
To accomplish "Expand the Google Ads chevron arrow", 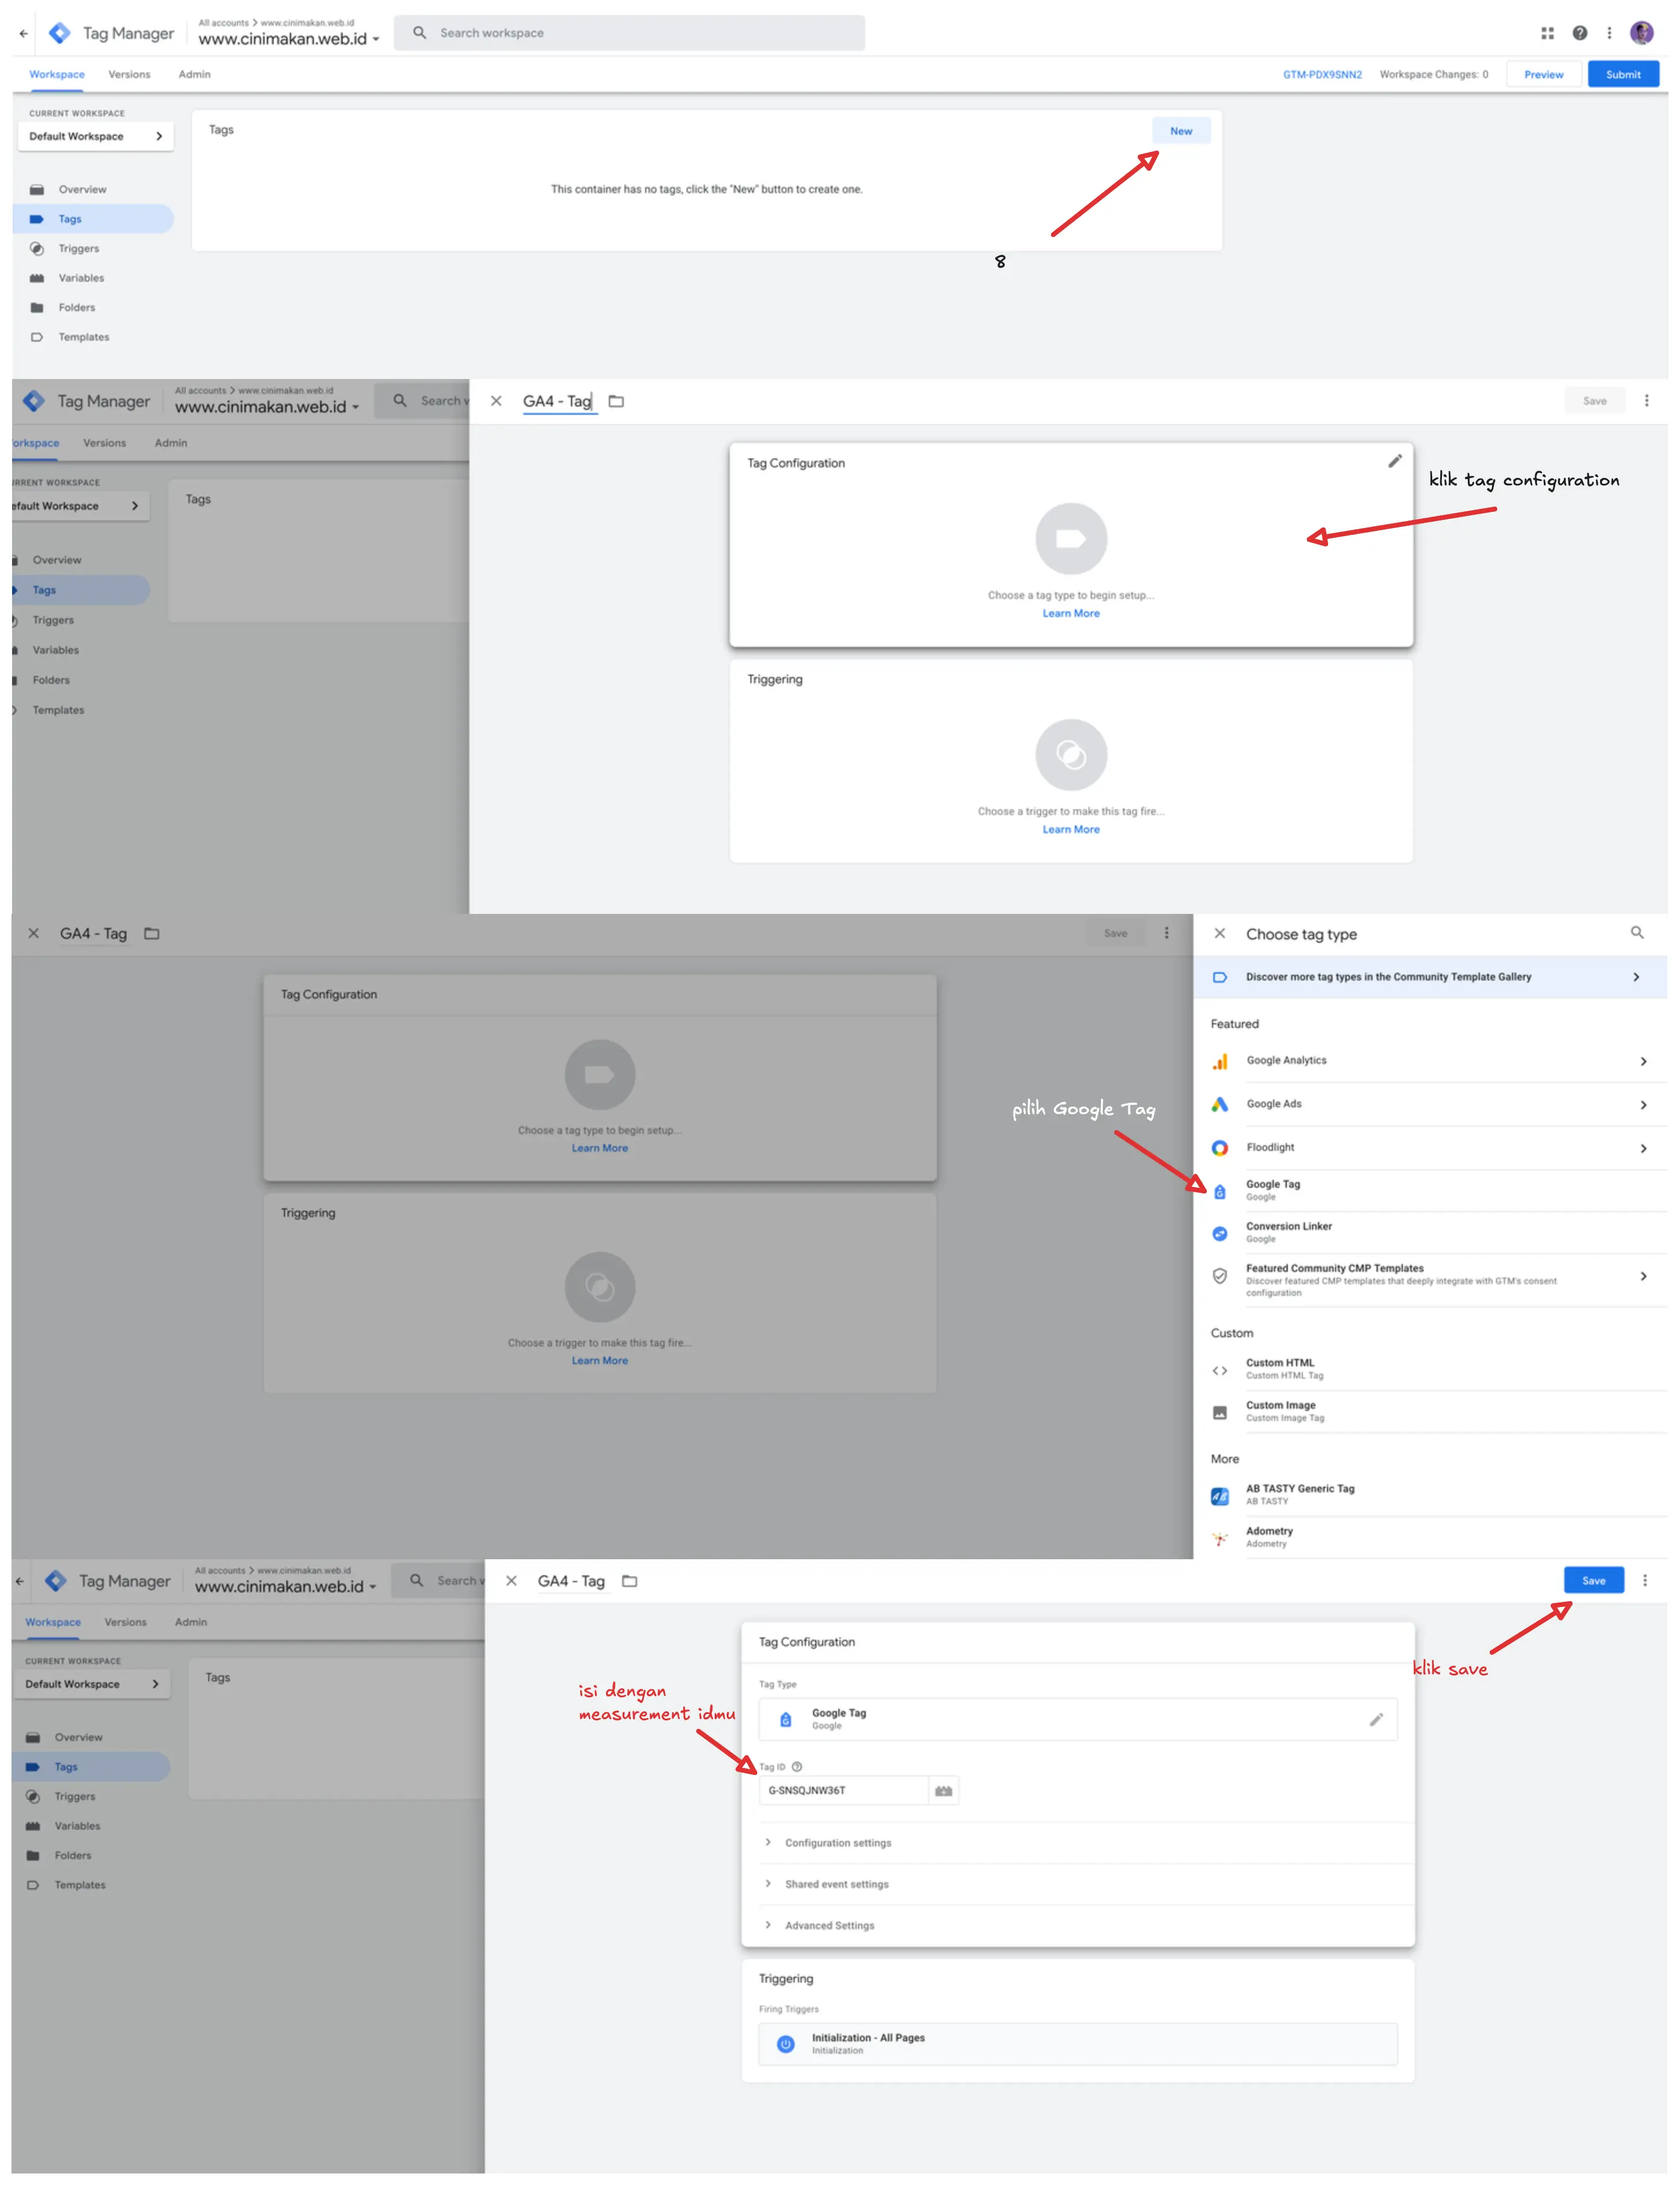I will pos(1642,1104).
